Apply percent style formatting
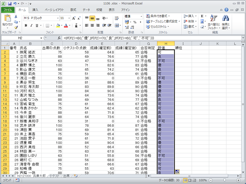 click(x=135, y=22)
